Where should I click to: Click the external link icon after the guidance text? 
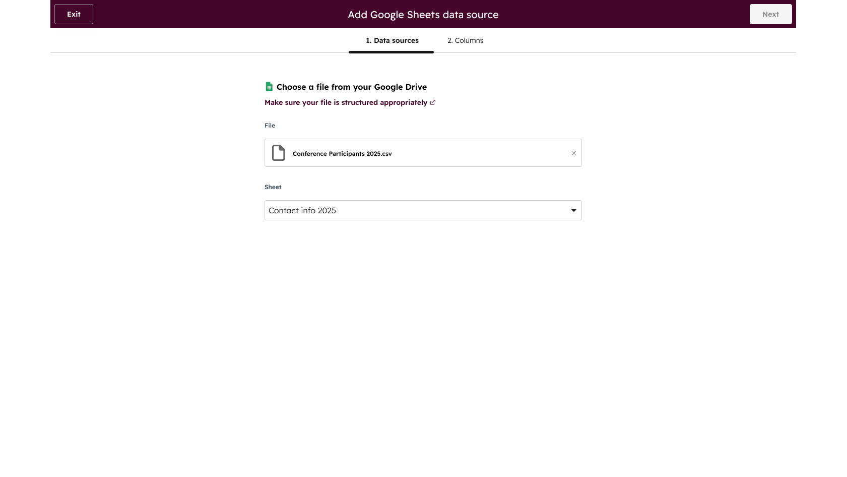(433, 102)
